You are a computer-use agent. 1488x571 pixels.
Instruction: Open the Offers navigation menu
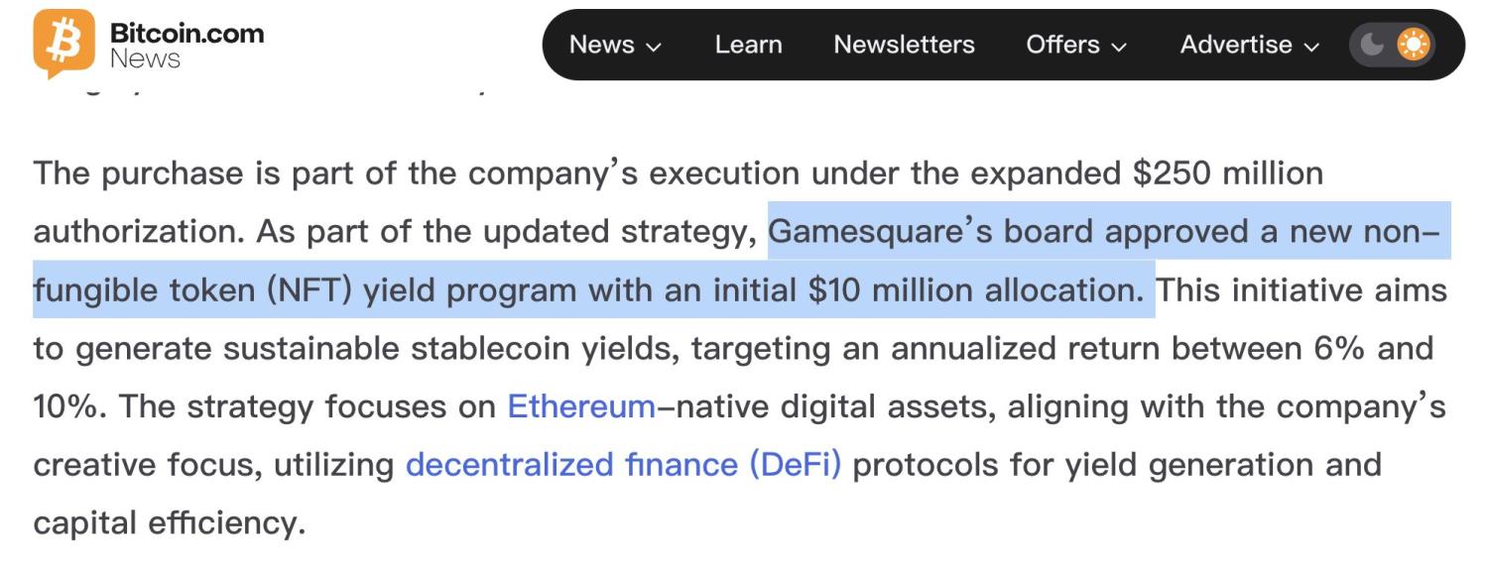click(x=1062, y=45)
